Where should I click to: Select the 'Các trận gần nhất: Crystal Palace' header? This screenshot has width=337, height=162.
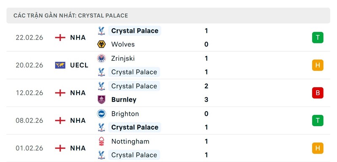tap(168, 16)
